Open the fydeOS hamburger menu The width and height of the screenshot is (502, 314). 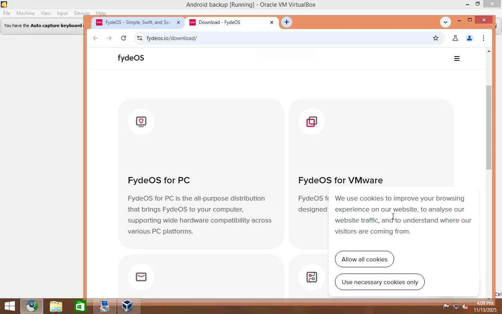[x=457, y=58]
